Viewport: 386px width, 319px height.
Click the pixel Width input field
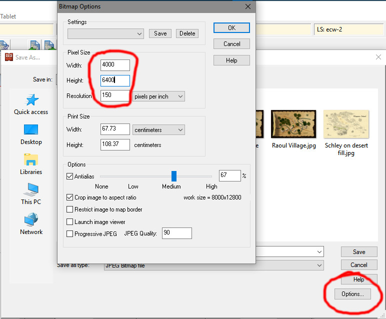coord(115,65)
